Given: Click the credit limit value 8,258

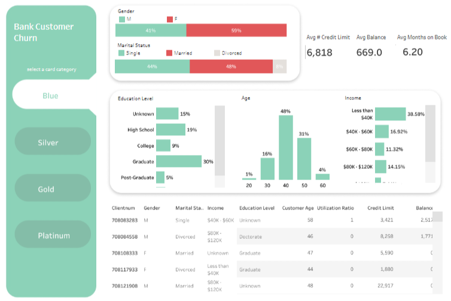Looking at the screenshot, I should pos(386,236).
